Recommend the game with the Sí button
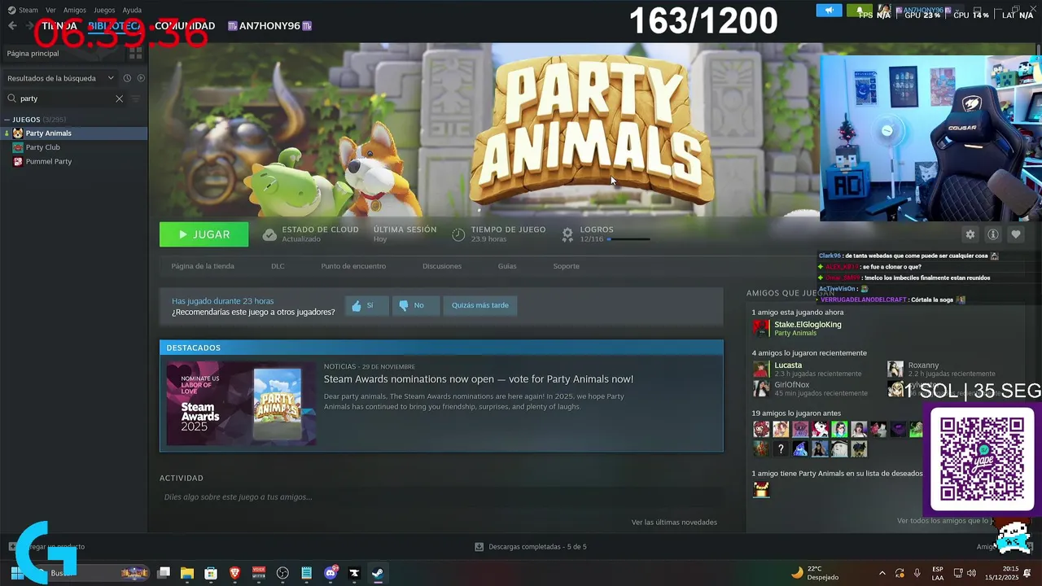1042x586 pixels. point(366,305)
